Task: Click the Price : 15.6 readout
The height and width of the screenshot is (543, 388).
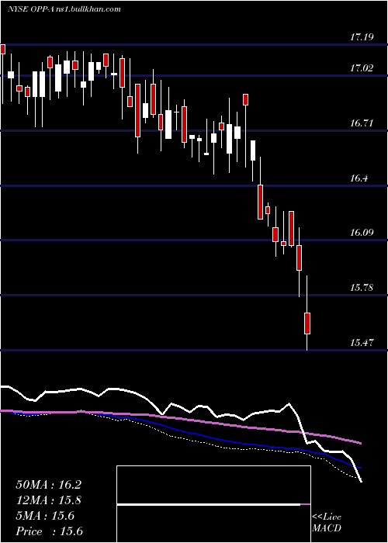Action: coord(49,531)
